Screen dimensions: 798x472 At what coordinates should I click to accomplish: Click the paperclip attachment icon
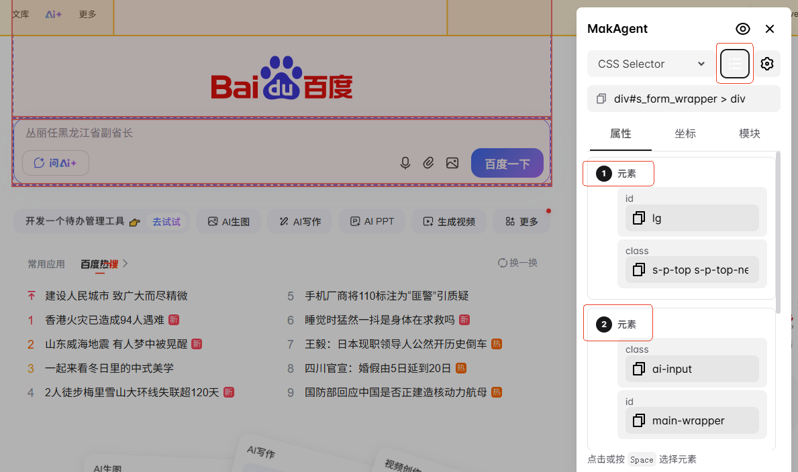click(x=428, y=163)
